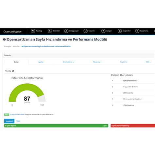The height and width of the screenshot is (155, 155).
Task: Switch to the Mobil tab
Action: pyautogui.click(x=18, y=121)
